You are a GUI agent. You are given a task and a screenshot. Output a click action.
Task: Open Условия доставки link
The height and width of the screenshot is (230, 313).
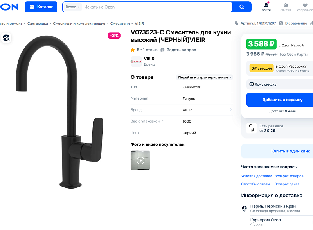(257, 176)
